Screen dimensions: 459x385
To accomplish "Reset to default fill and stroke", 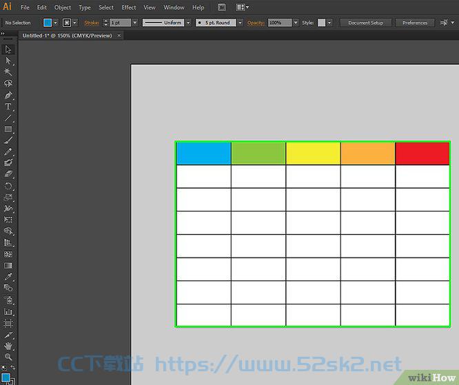I will point(4,368).
